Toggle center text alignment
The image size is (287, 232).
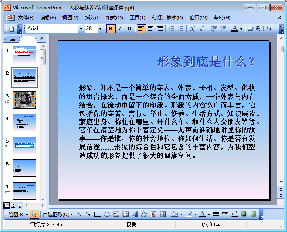150,29
